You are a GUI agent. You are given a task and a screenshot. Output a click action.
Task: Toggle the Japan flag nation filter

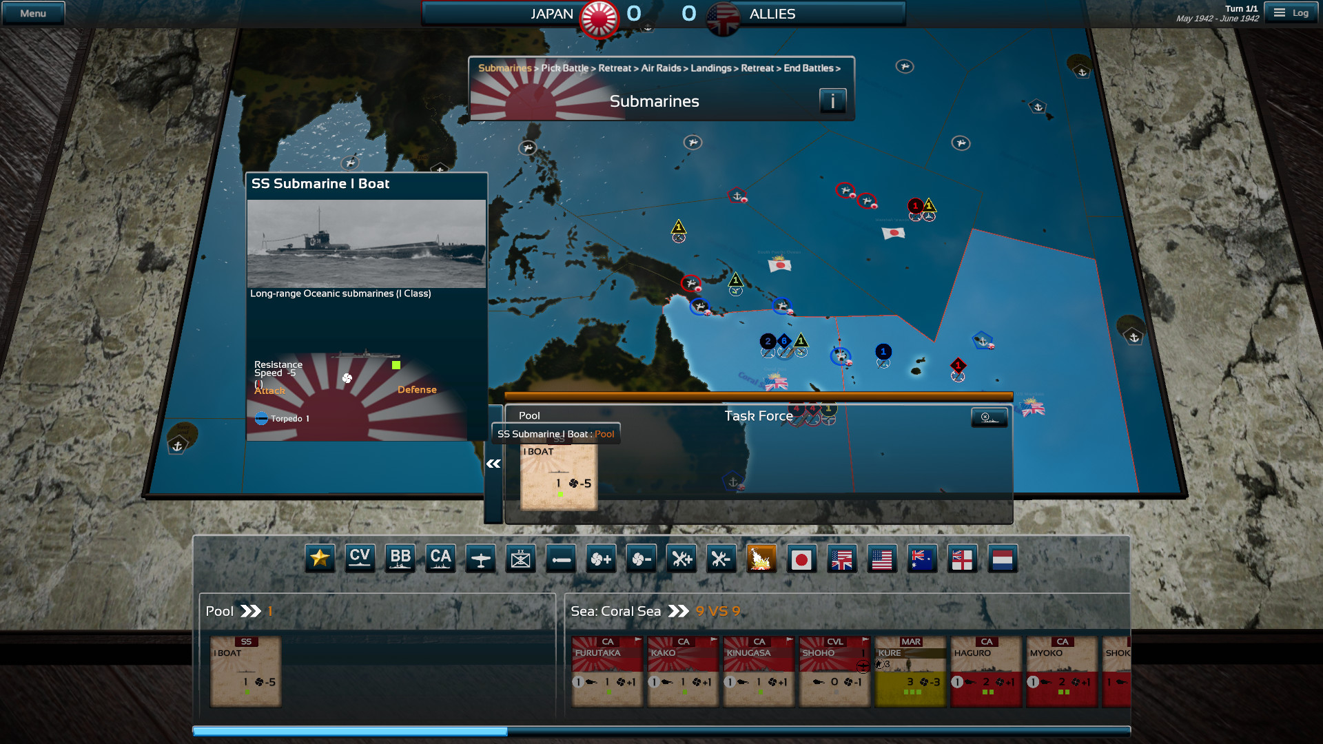(802, 559)
